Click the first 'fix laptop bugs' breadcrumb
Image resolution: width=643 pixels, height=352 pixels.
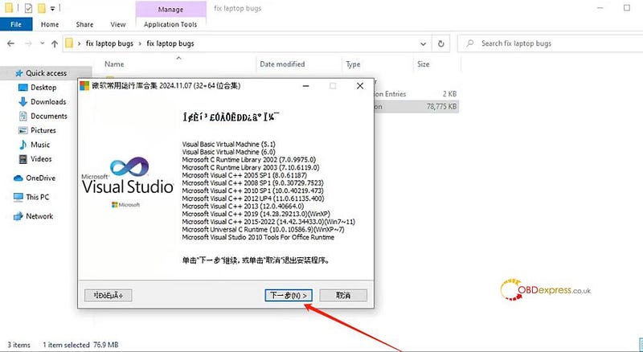(x=109, y=43)
